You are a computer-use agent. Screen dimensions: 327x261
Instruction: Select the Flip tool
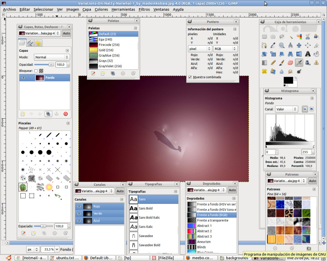pos(299,54)
